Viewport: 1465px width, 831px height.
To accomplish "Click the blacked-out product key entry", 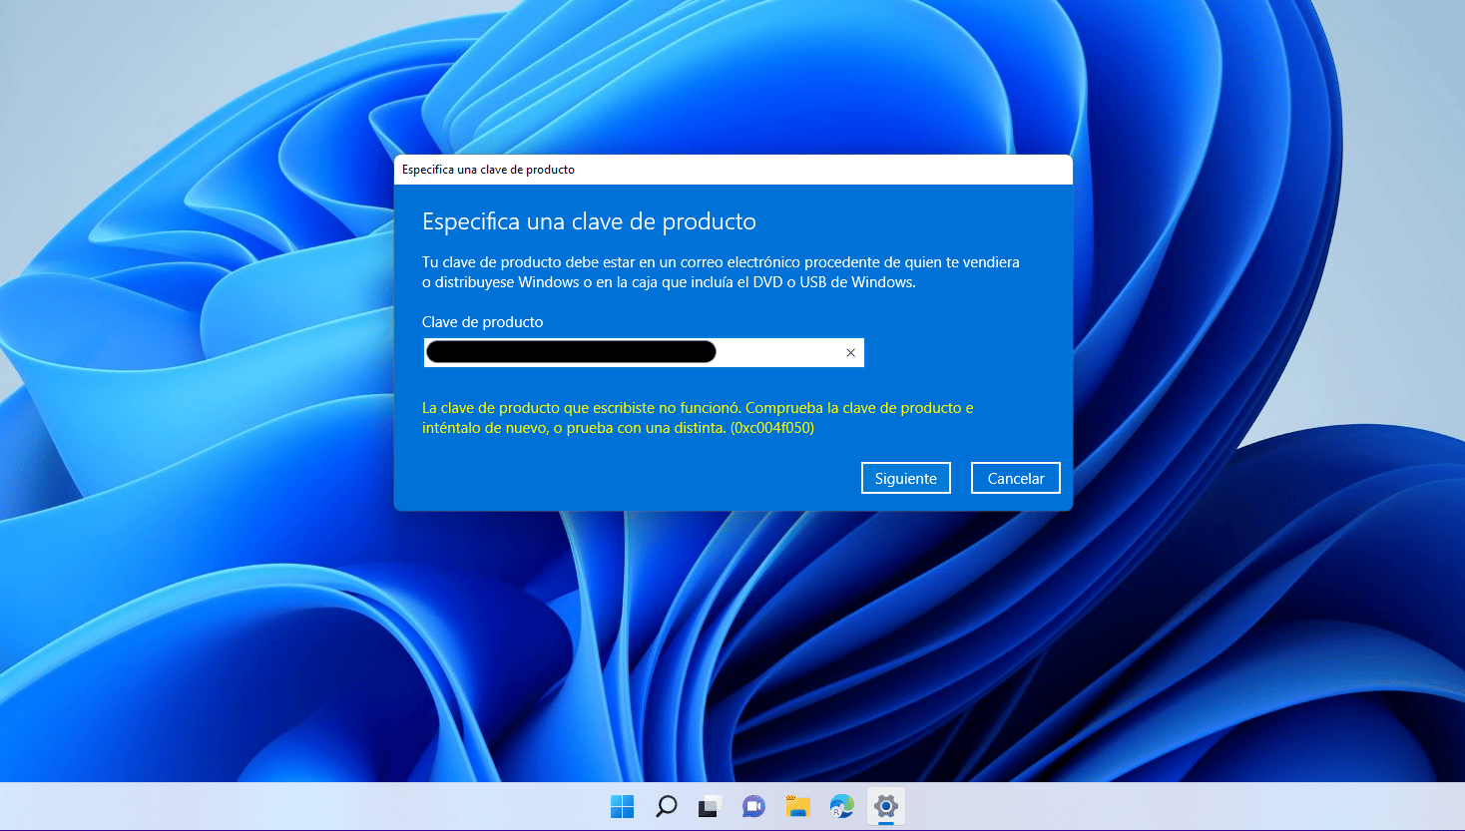I will pyautogui.click(x=571, y=351).
